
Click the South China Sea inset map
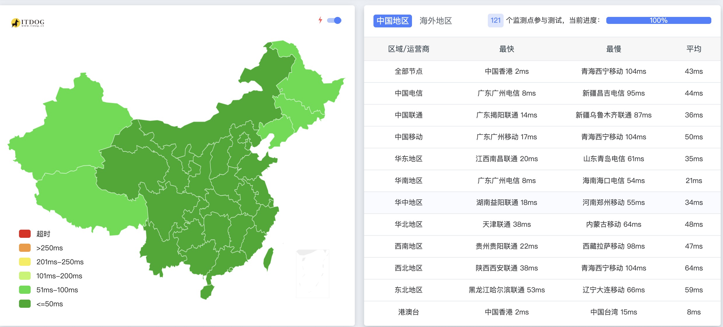tap(312, 273)
